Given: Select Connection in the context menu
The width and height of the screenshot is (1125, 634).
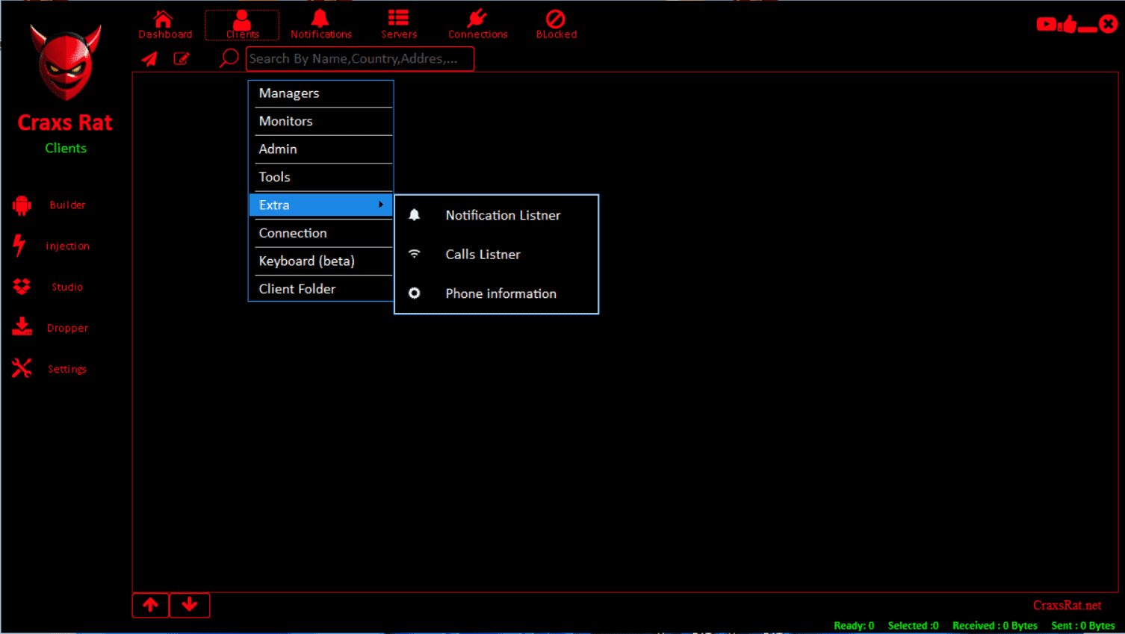Looking at the screenshot, I should pos(320,233).
